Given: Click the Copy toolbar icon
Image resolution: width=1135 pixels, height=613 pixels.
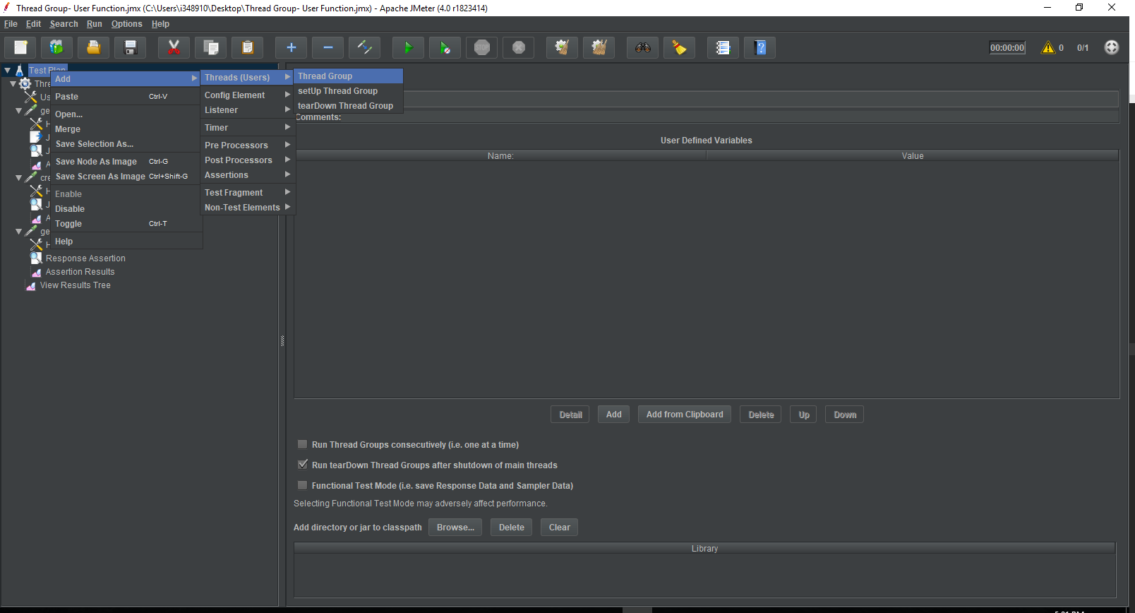Looking at the screenshot, I should pos(210,47).
